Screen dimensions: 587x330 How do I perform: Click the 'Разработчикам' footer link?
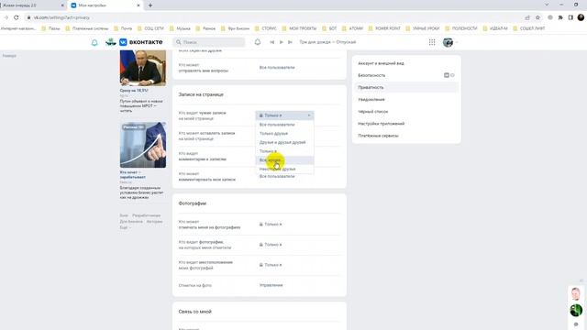[147, 215]
